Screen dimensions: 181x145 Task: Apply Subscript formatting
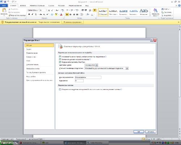(x=44, y=14)
